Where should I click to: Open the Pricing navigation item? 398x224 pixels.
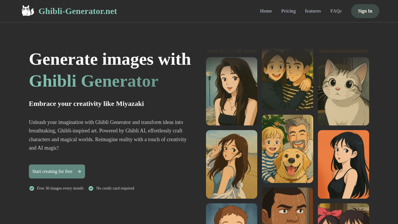click(x=288, y=11)
